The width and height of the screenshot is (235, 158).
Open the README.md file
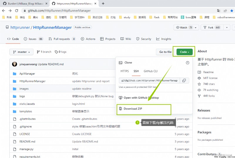(x=27, y=142)
